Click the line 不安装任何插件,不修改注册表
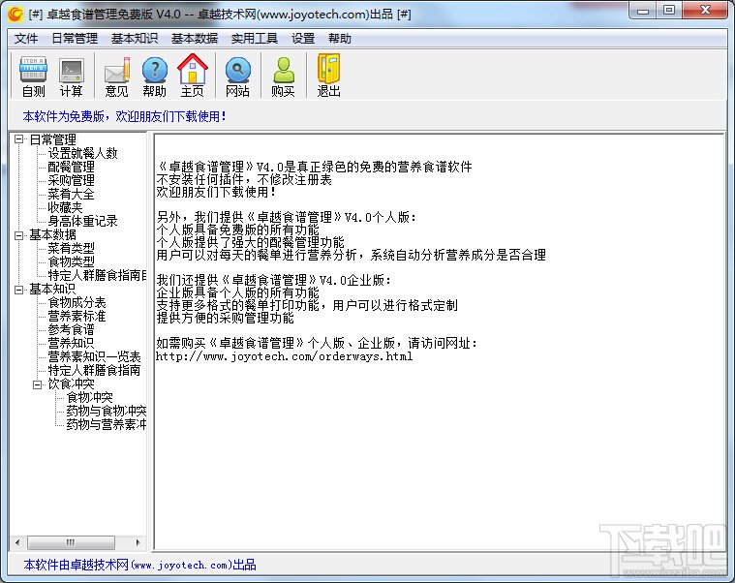 (x=244, y=180)
